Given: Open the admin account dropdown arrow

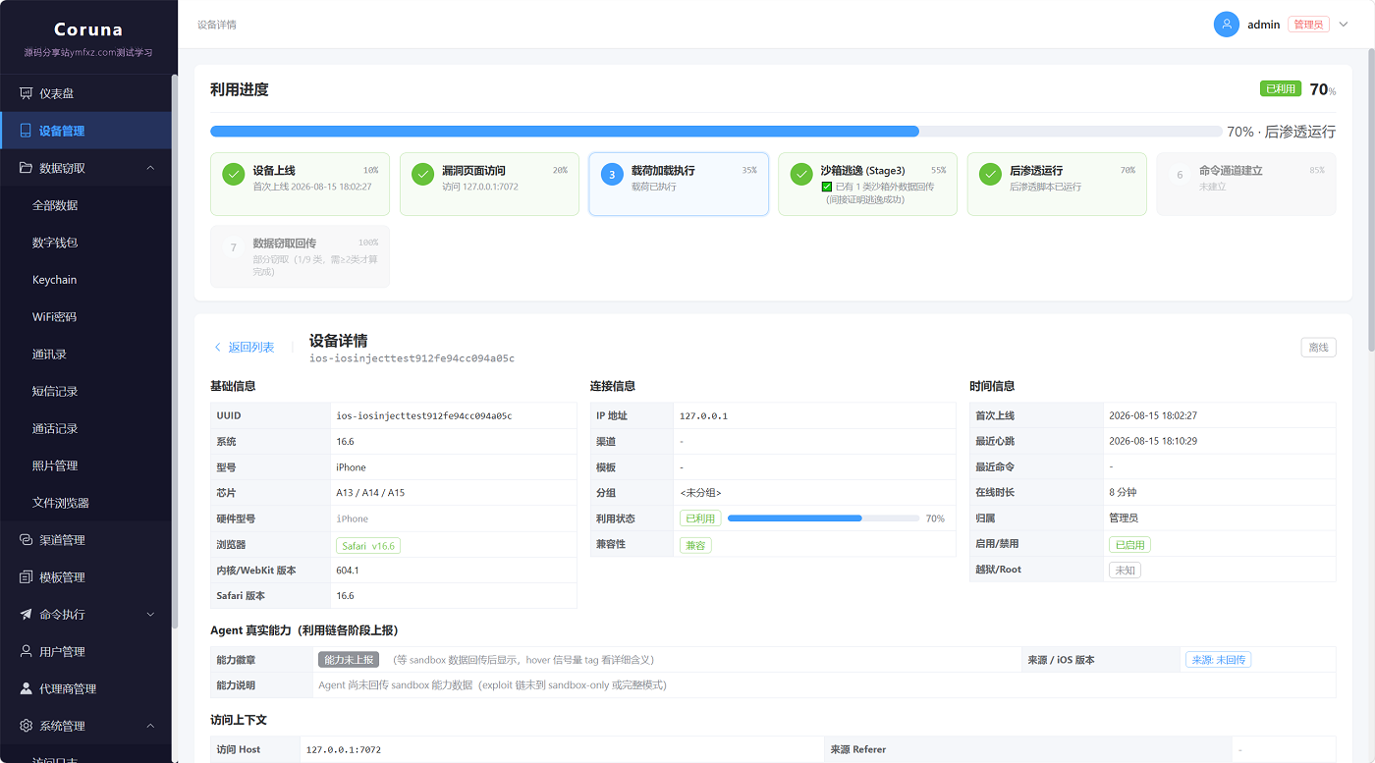Looking at the screenshot, I should pyautogui.click(x=1344, y=25).
